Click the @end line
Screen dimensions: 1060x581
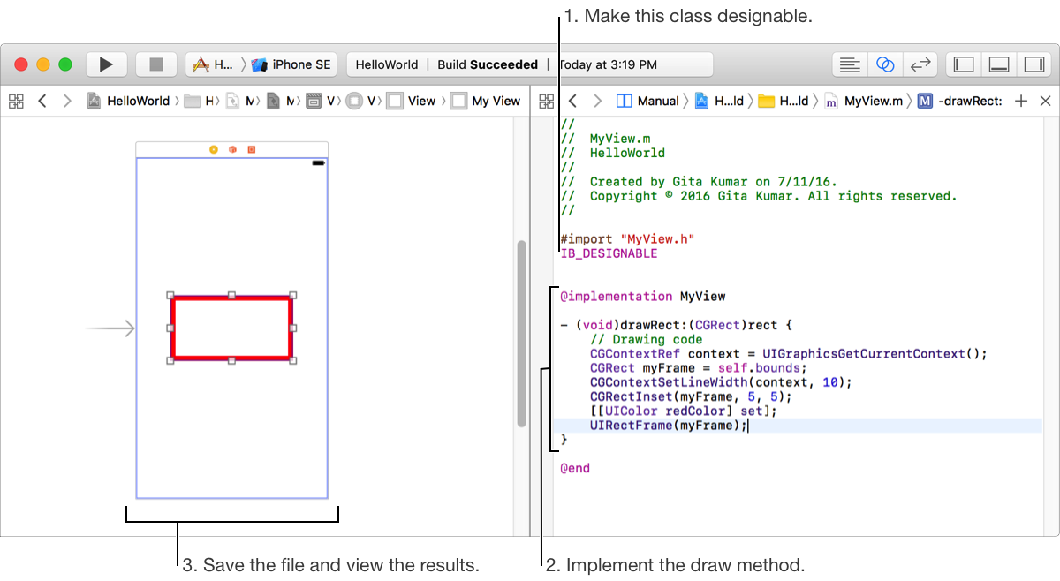pos(575,468)
